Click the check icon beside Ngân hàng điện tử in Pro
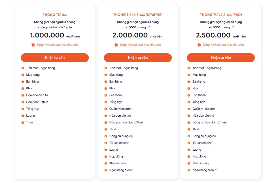This screenshot has width=274, height=183. (188, 170)
